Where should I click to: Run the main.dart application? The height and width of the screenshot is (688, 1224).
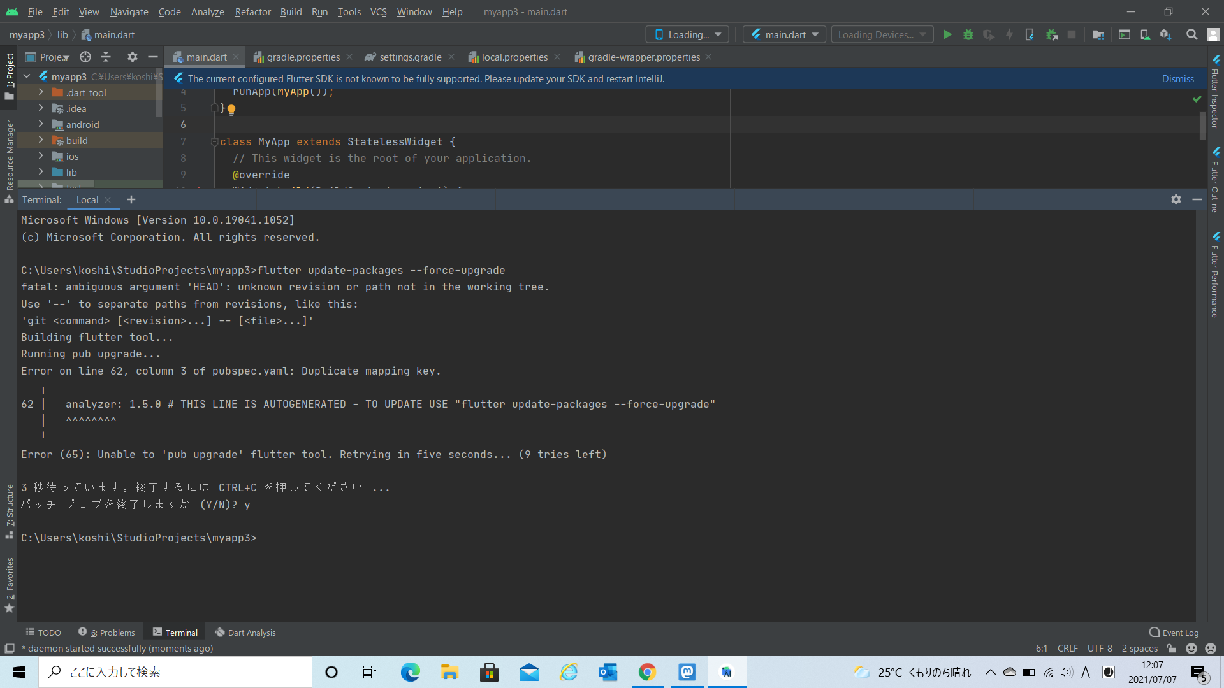948,34
